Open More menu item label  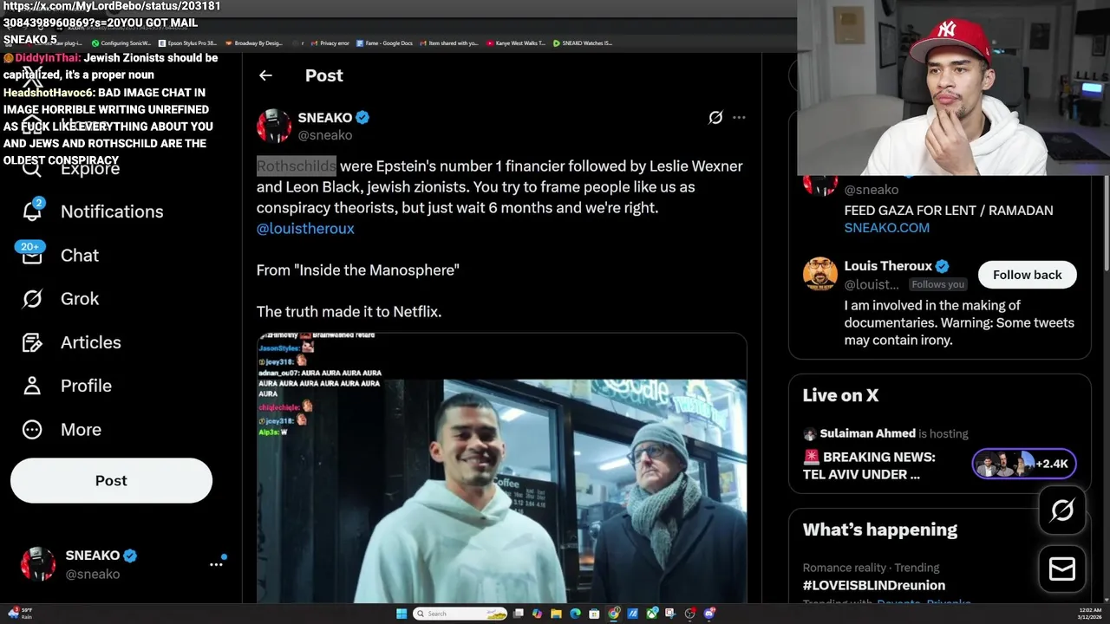(81, 430)
